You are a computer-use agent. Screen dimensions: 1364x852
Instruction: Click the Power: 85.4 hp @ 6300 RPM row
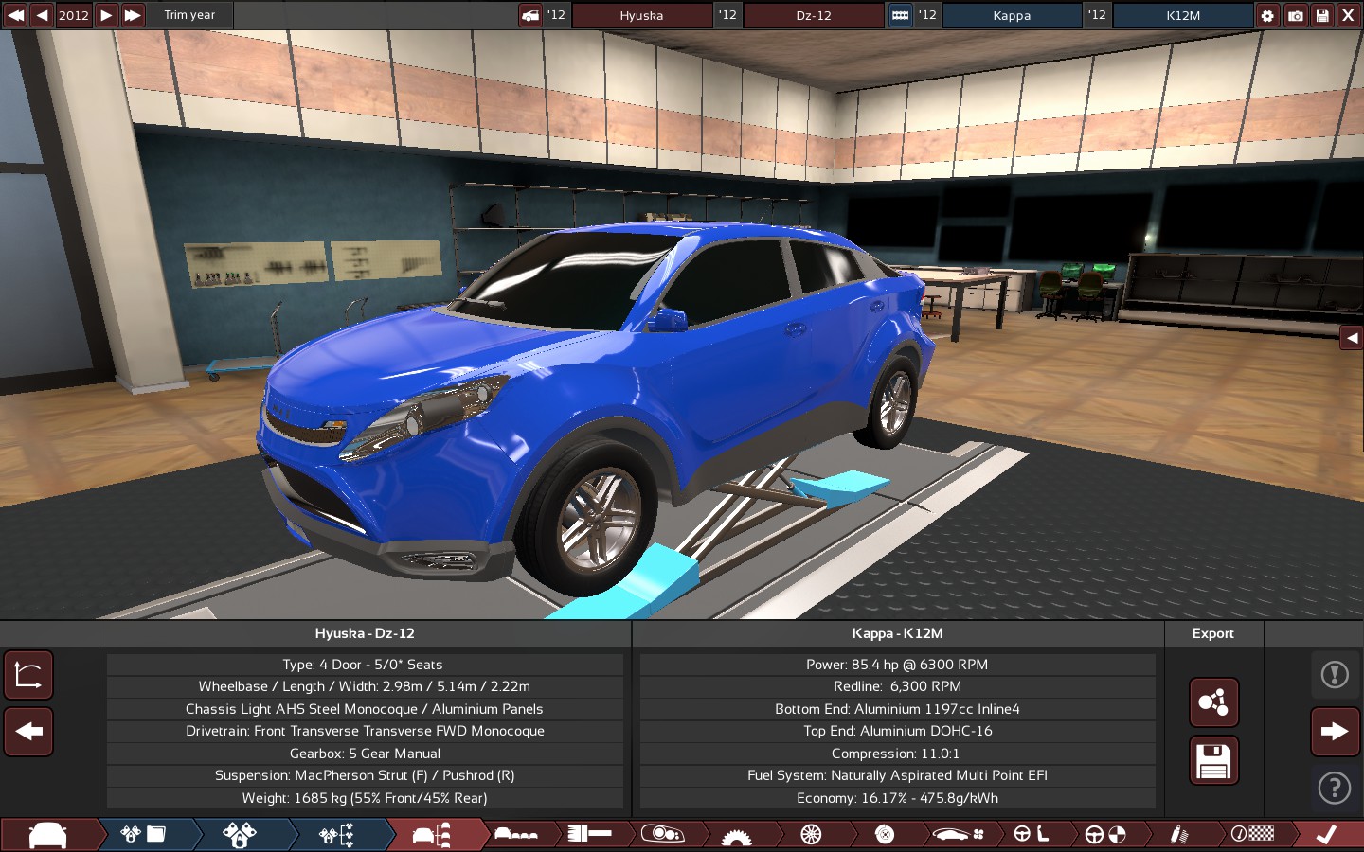[897, 665]
